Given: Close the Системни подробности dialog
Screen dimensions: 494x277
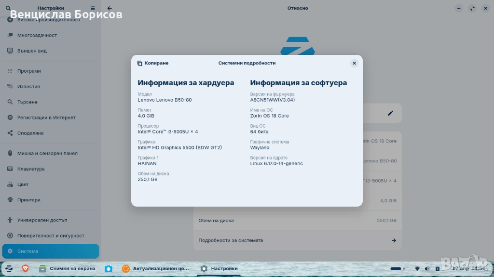Looking at the screenshot, I should tap(354, 63).
